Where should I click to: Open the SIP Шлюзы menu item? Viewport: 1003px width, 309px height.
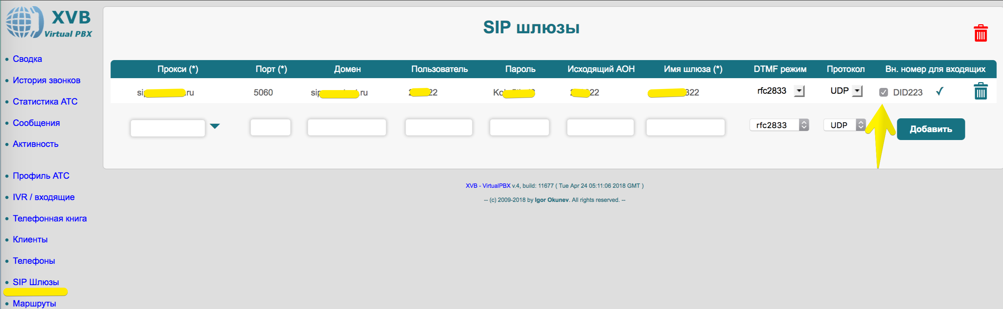click(36, 282)
